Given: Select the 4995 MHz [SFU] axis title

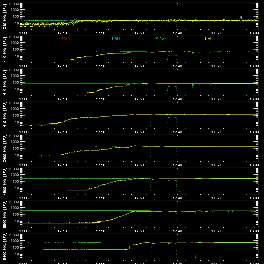Looking at the screenshot, I should tap(5, 181).
